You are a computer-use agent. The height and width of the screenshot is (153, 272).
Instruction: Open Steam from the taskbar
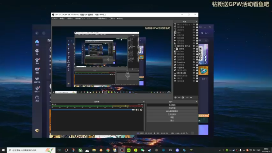coord(150,150)
